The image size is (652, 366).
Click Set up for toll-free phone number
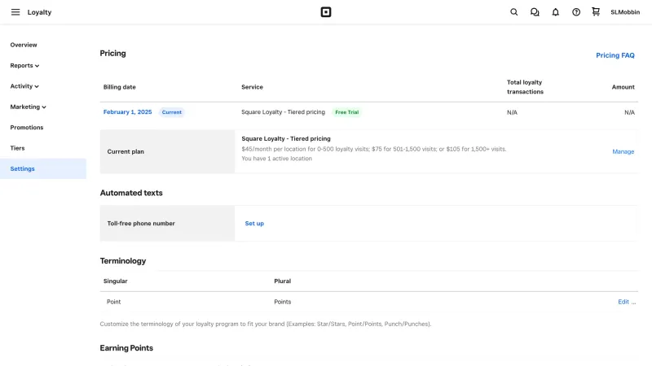coord(254,223)
